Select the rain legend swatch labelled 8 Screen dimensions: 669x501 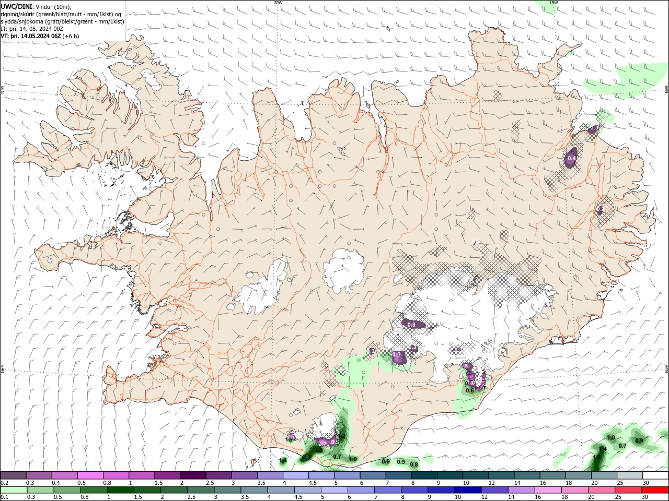(414, 490)
